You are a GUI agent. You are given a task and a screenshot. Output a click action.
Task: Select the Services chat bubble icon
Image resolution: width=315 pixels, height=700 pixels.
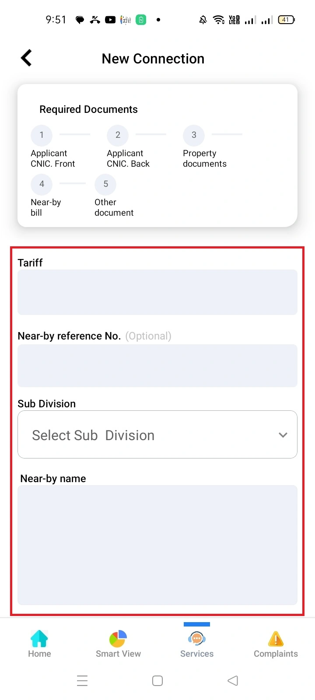[x=196, y=639]
